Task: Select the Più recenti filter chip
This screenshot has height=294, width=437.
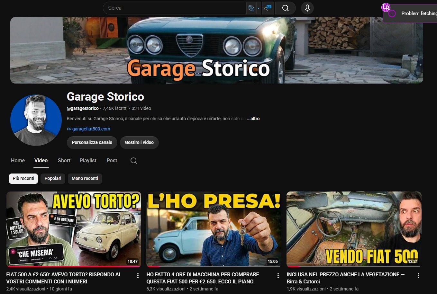Action: pyautogui.click(x=23, y=178)
